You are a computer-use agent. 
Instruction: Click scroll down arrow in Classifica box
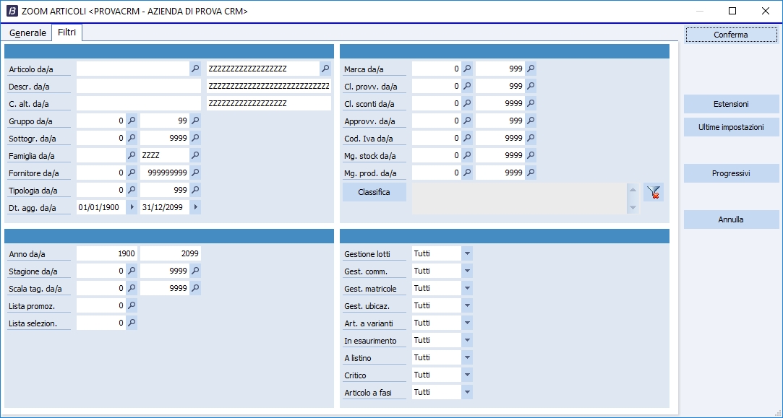click(x=633, y=207)
